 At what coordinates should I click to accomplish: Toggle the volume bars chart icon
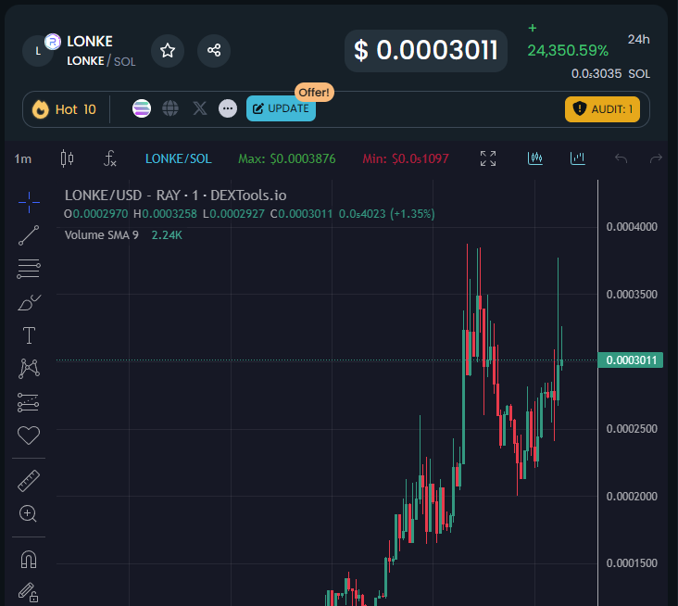[x=578, y=158]
